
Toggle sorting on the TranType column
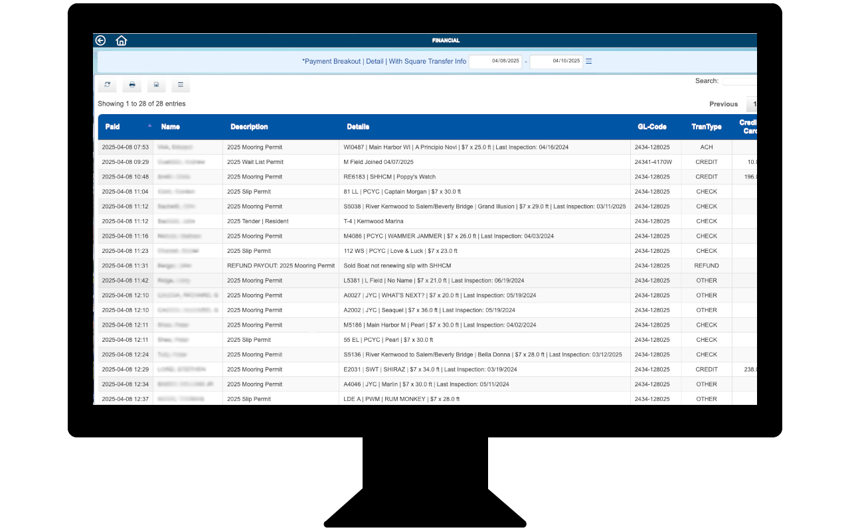(x=705, y=126)
